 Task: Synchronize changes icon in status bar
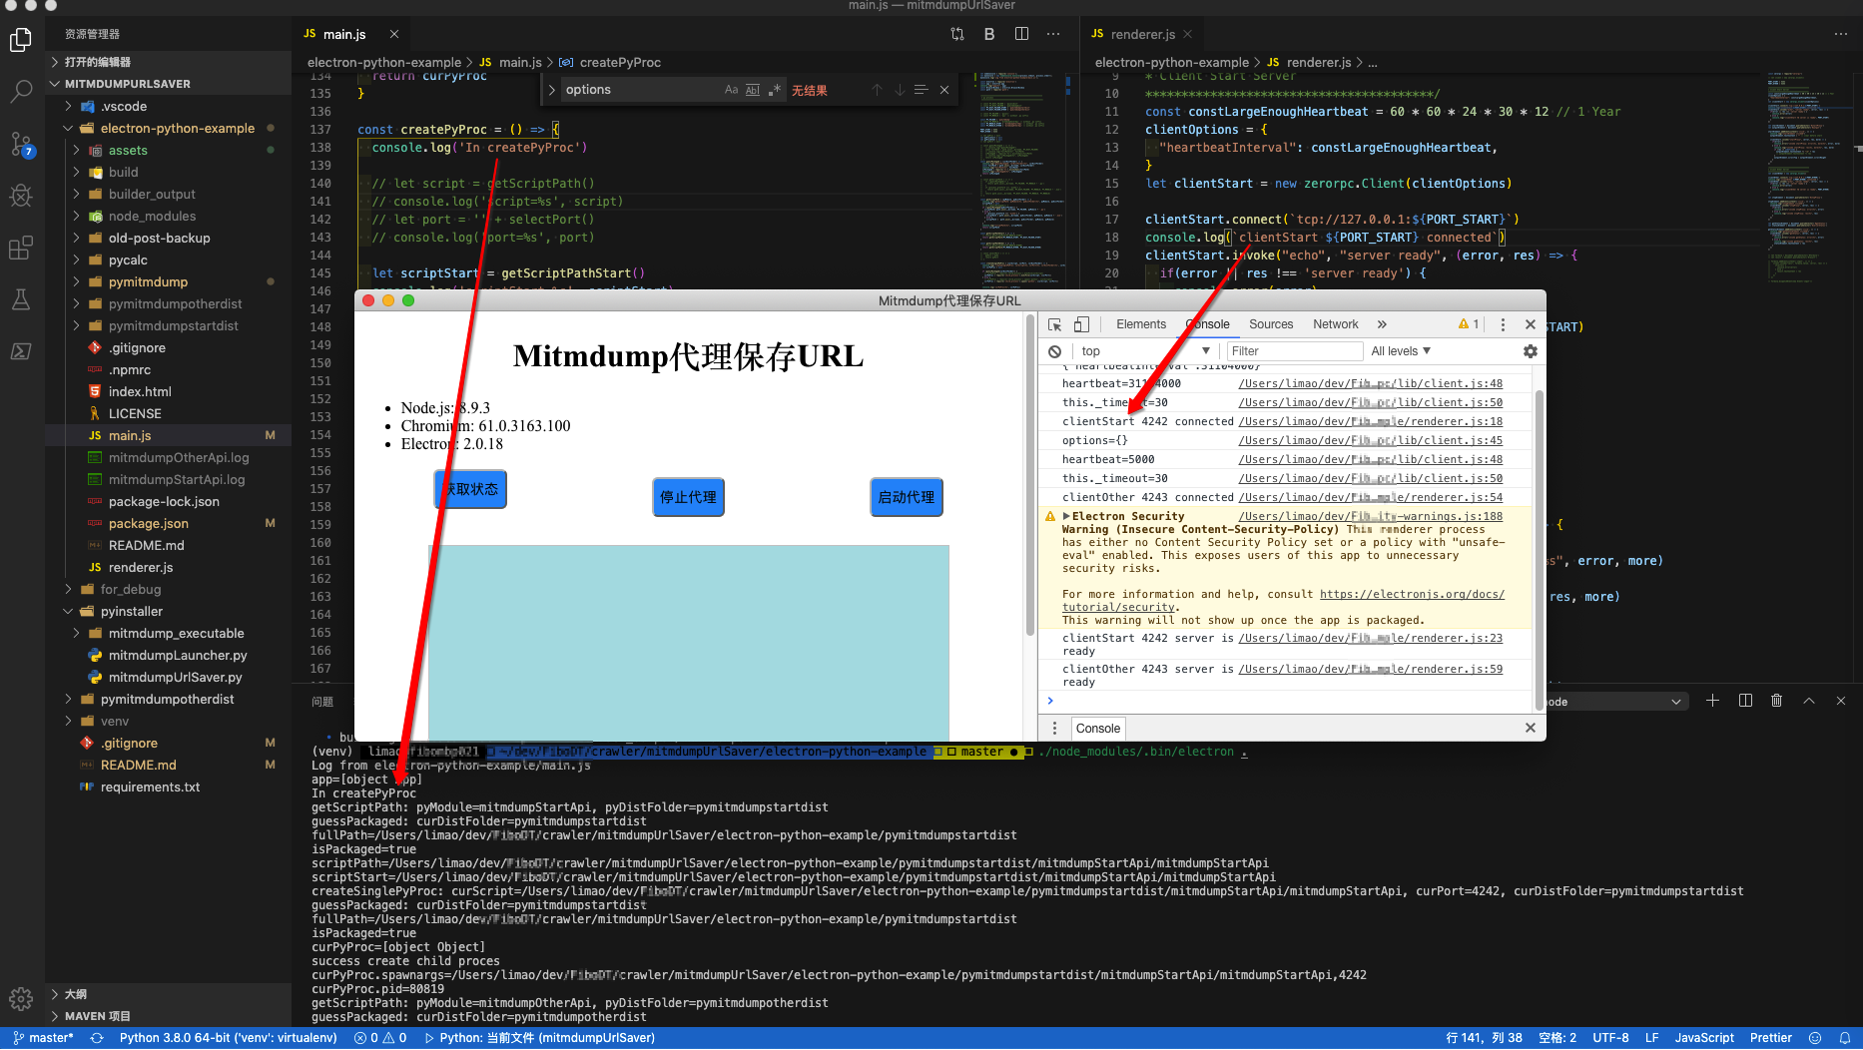point(97,1038)
